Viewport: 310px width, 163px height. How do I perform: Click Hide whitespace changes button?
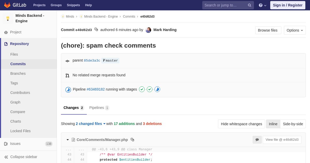point(242,124)
